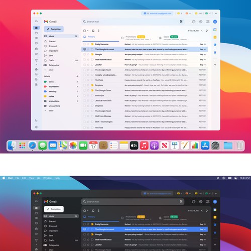Open the yellow Keep side panel icon in the dark window
The width and height of the screenshot is (251, 251).
(x=215, y=217)
